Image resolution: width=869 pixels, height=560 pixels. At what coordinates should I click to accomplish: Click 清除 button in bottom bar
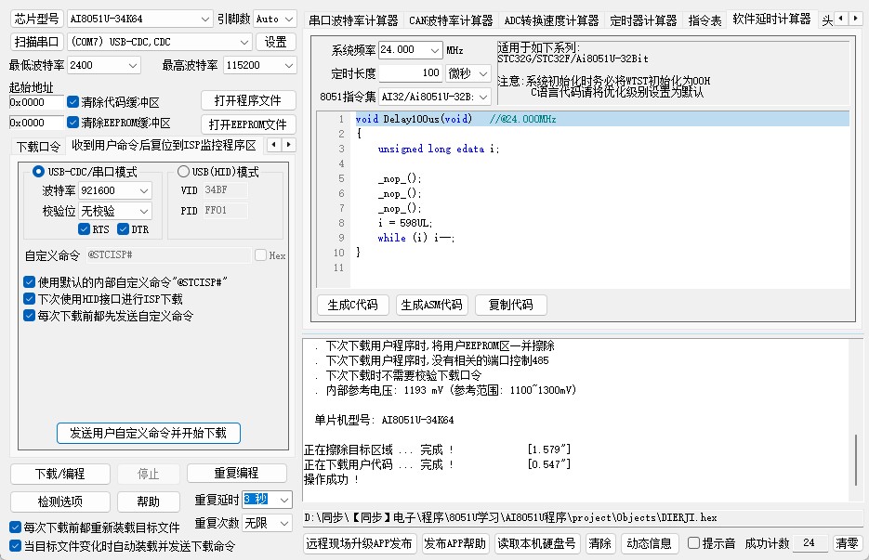pyautogui.click(x=599, y=543)
